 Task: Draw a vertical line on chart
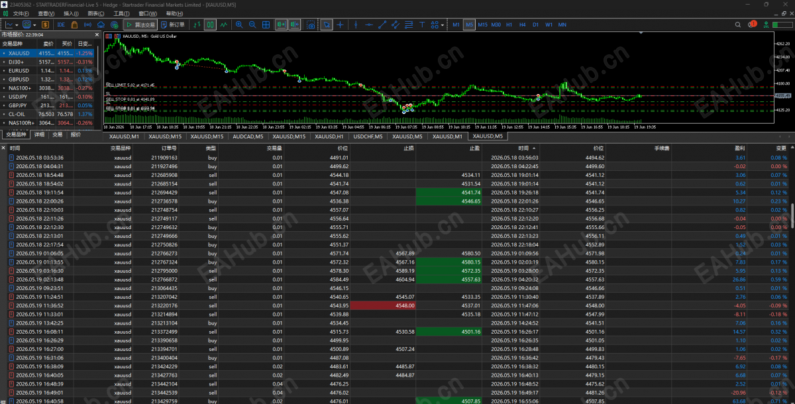point(356,25)
